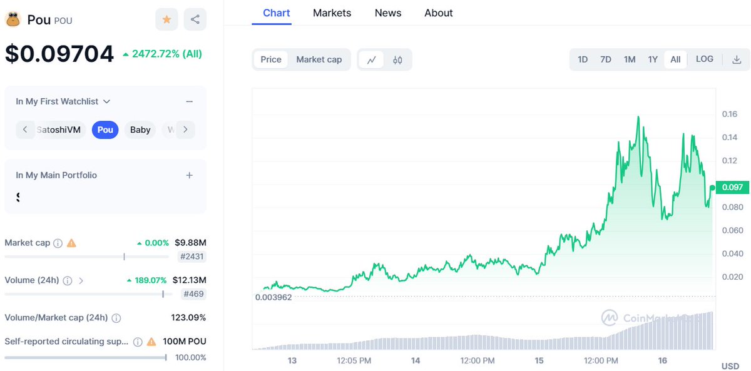The height and width of the screenshot is (371, 751).
Task: Switch chart metric to Market cap
Action: tap(319, 59)
